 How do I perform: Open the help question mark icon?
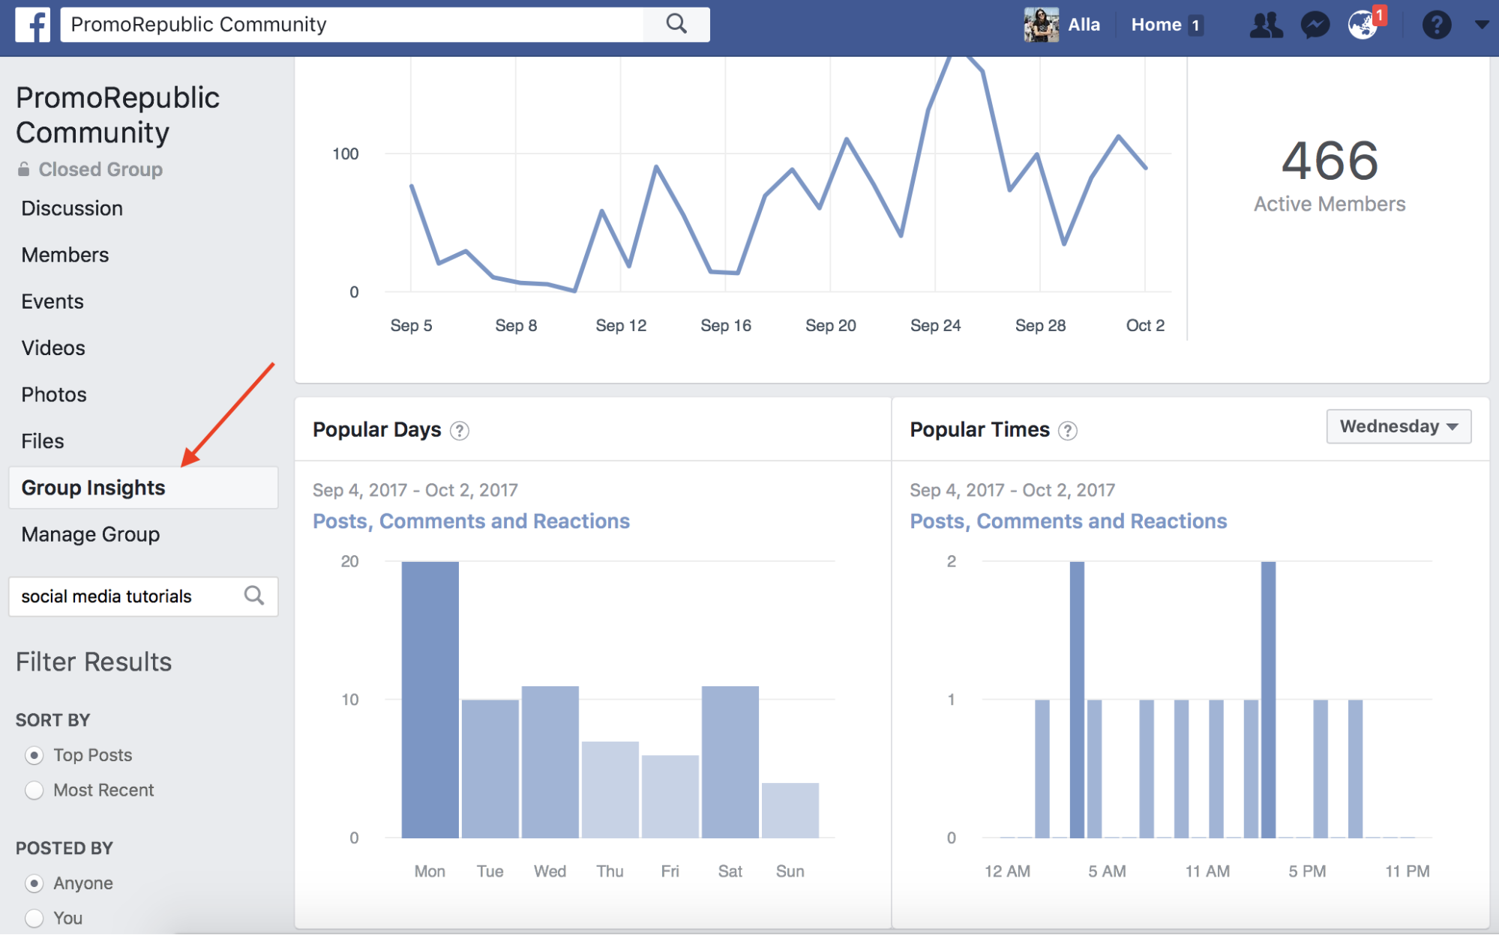1436,25
